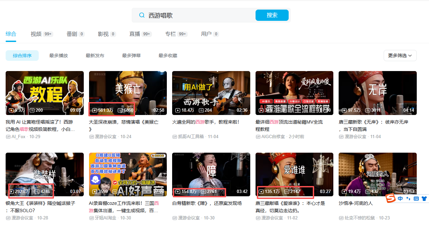Toggle 中/英 input mode on the Sogou bar
Screen dimensions: 429x229
400,198
